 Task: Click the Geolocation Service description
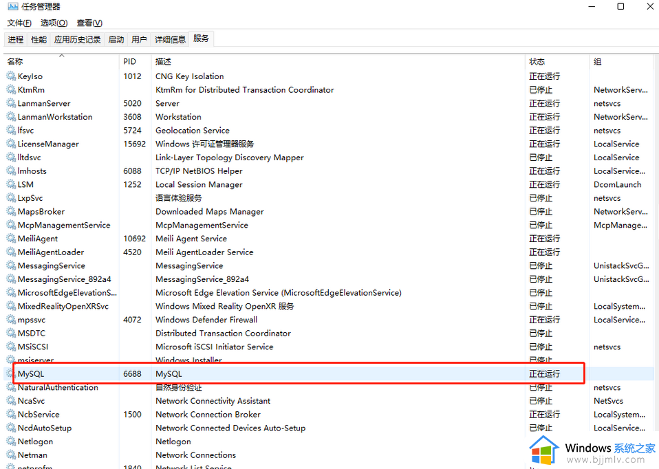[x=193, y=130]
